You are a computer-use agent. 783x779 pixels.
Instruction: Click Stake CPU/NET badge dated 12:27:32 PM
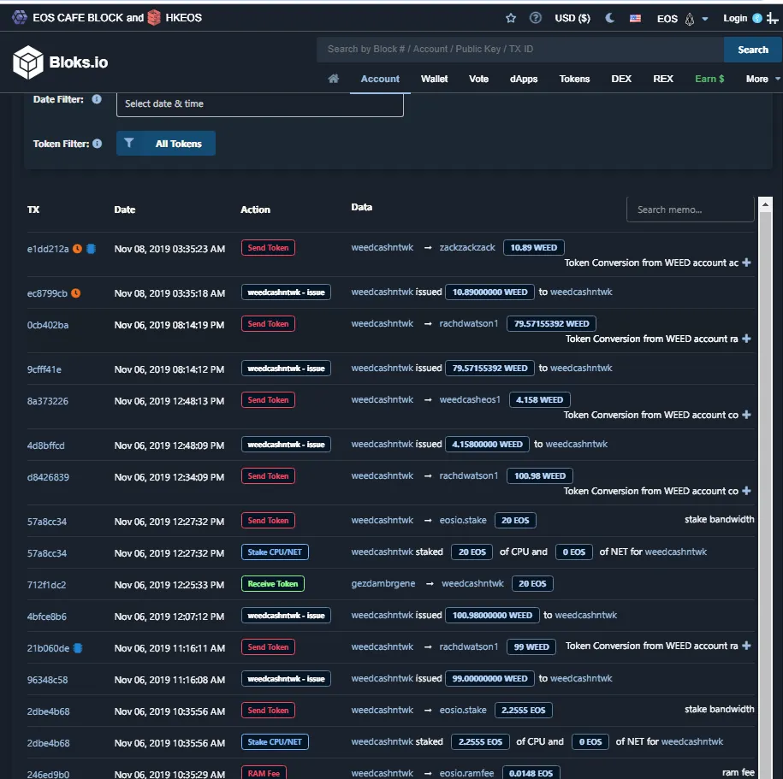click(x=275, y=552)
